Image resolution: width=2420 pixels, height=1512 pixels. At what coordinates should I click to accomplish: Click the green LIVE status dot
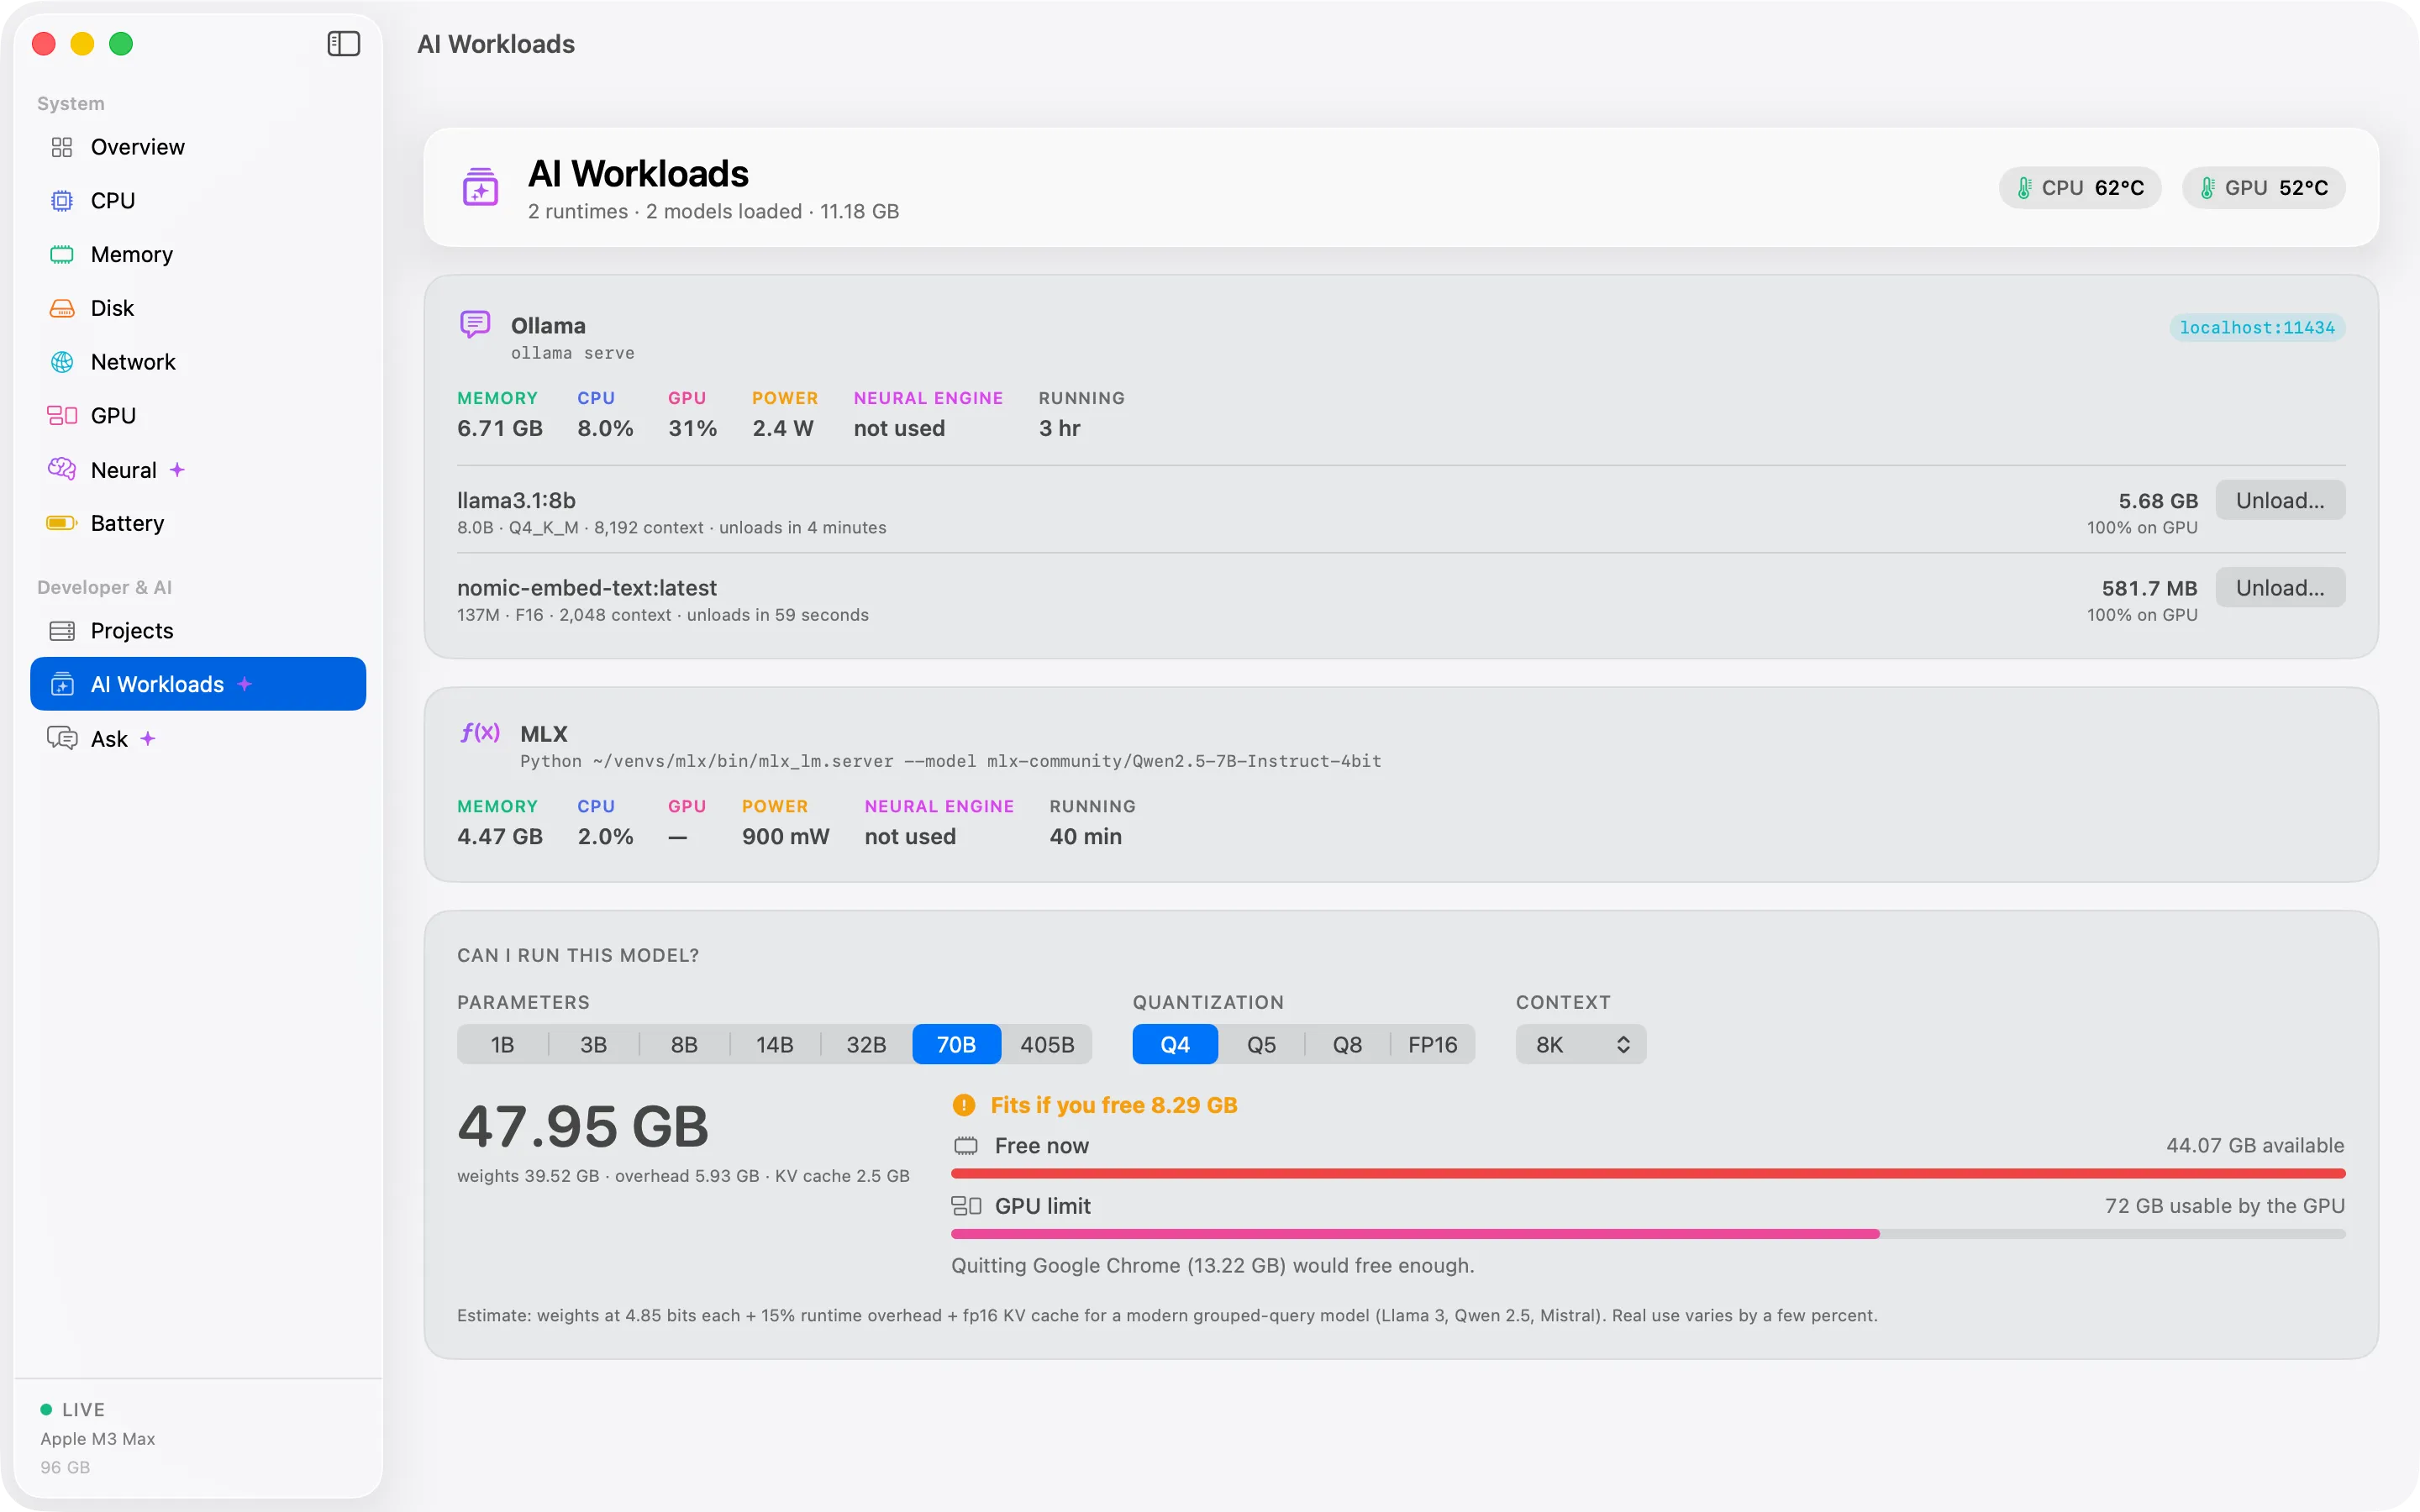[46, 1409]
